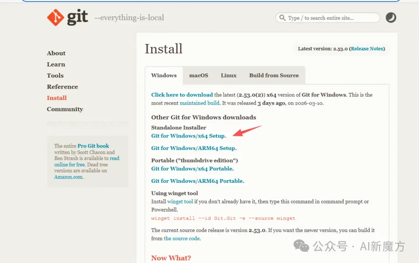Screen dimensions: 419x263
Task: Download Git for Windows/ARM64 Setup
Action: coord(194,148)
